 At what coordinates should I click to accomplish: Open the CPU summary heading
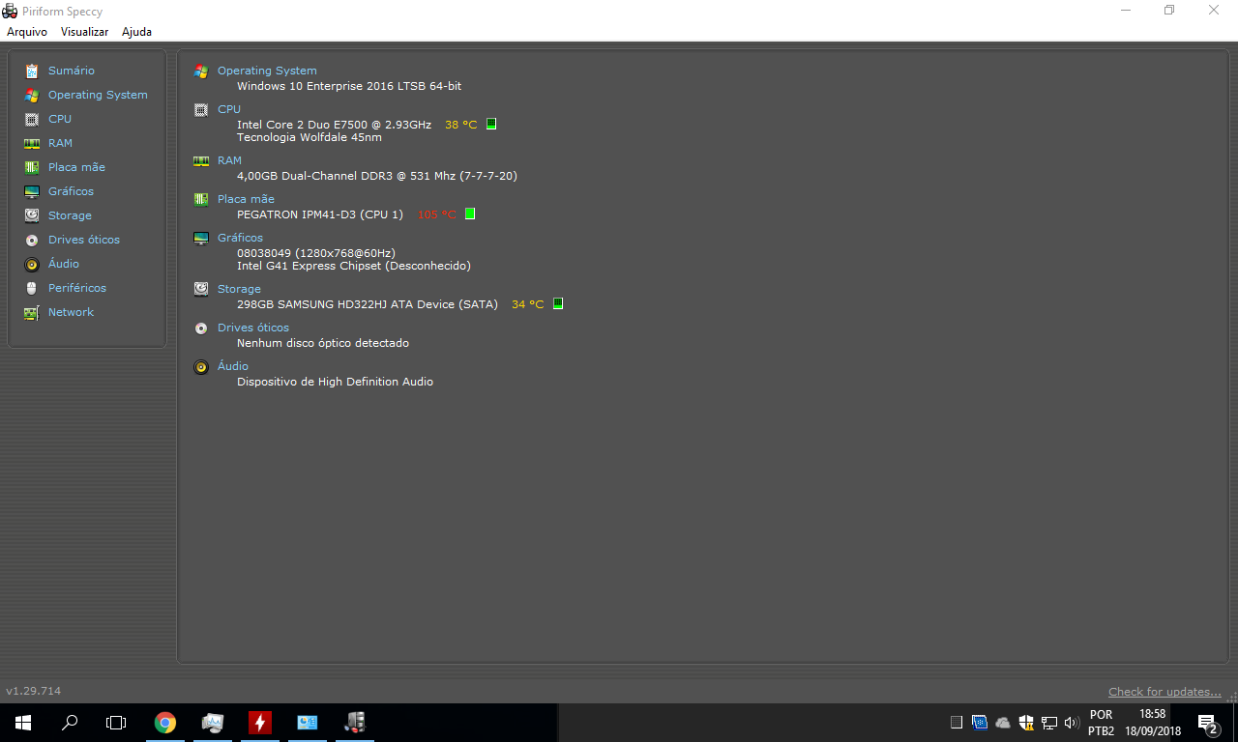[229, 109]
